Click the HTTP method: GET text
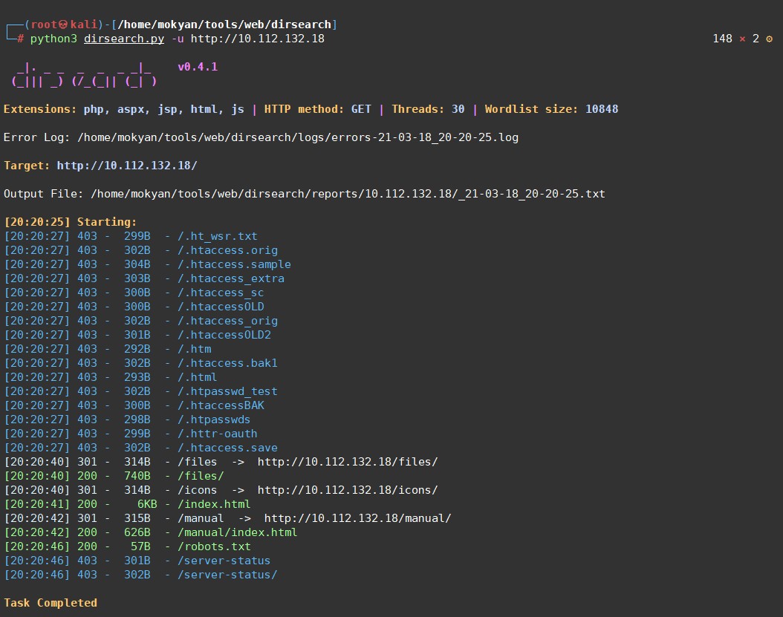Image resolution: width=783 pixels, height=617 pixels. click(318, 109)
